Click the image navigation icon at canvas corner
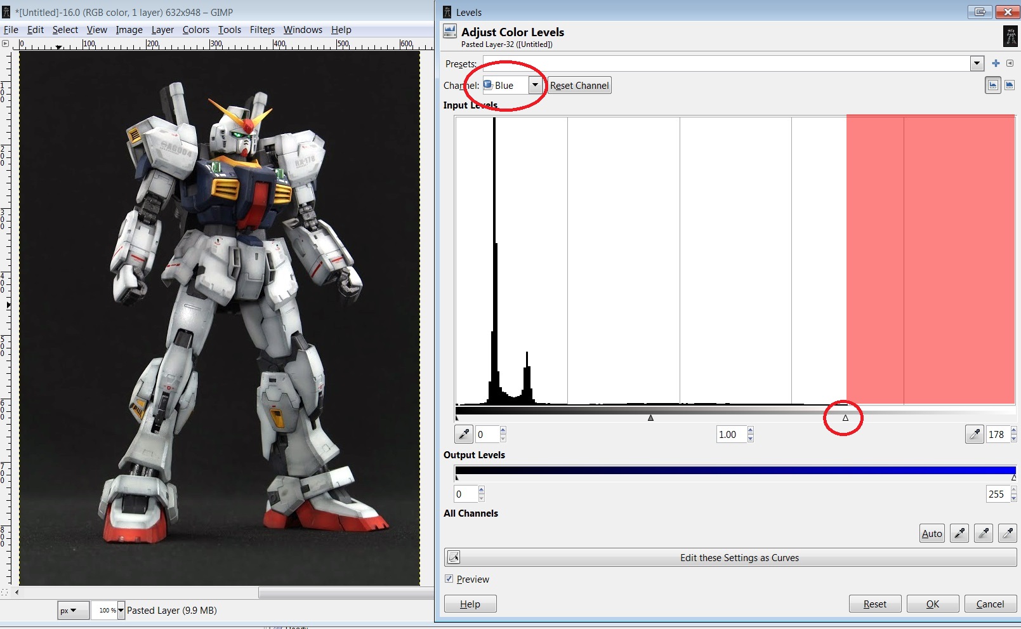The image size is (1021, 629). 4,592
